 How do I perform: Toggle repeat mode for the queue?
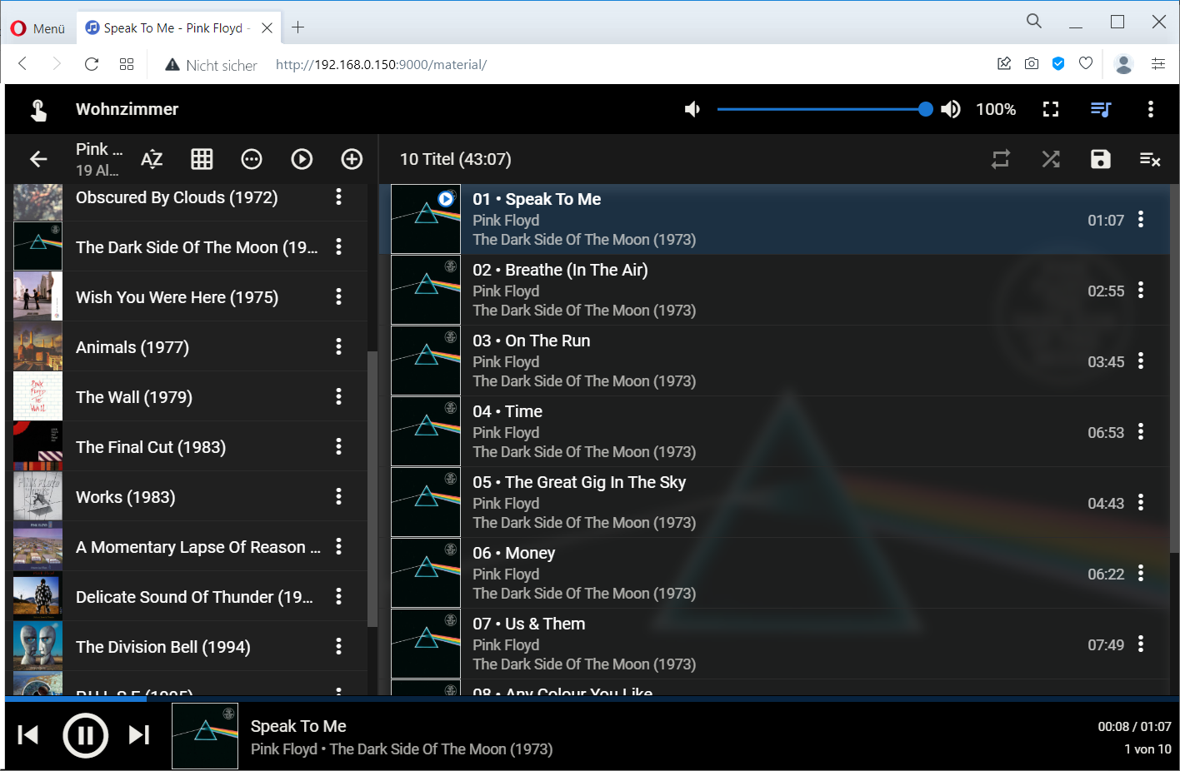point(1001,159)
